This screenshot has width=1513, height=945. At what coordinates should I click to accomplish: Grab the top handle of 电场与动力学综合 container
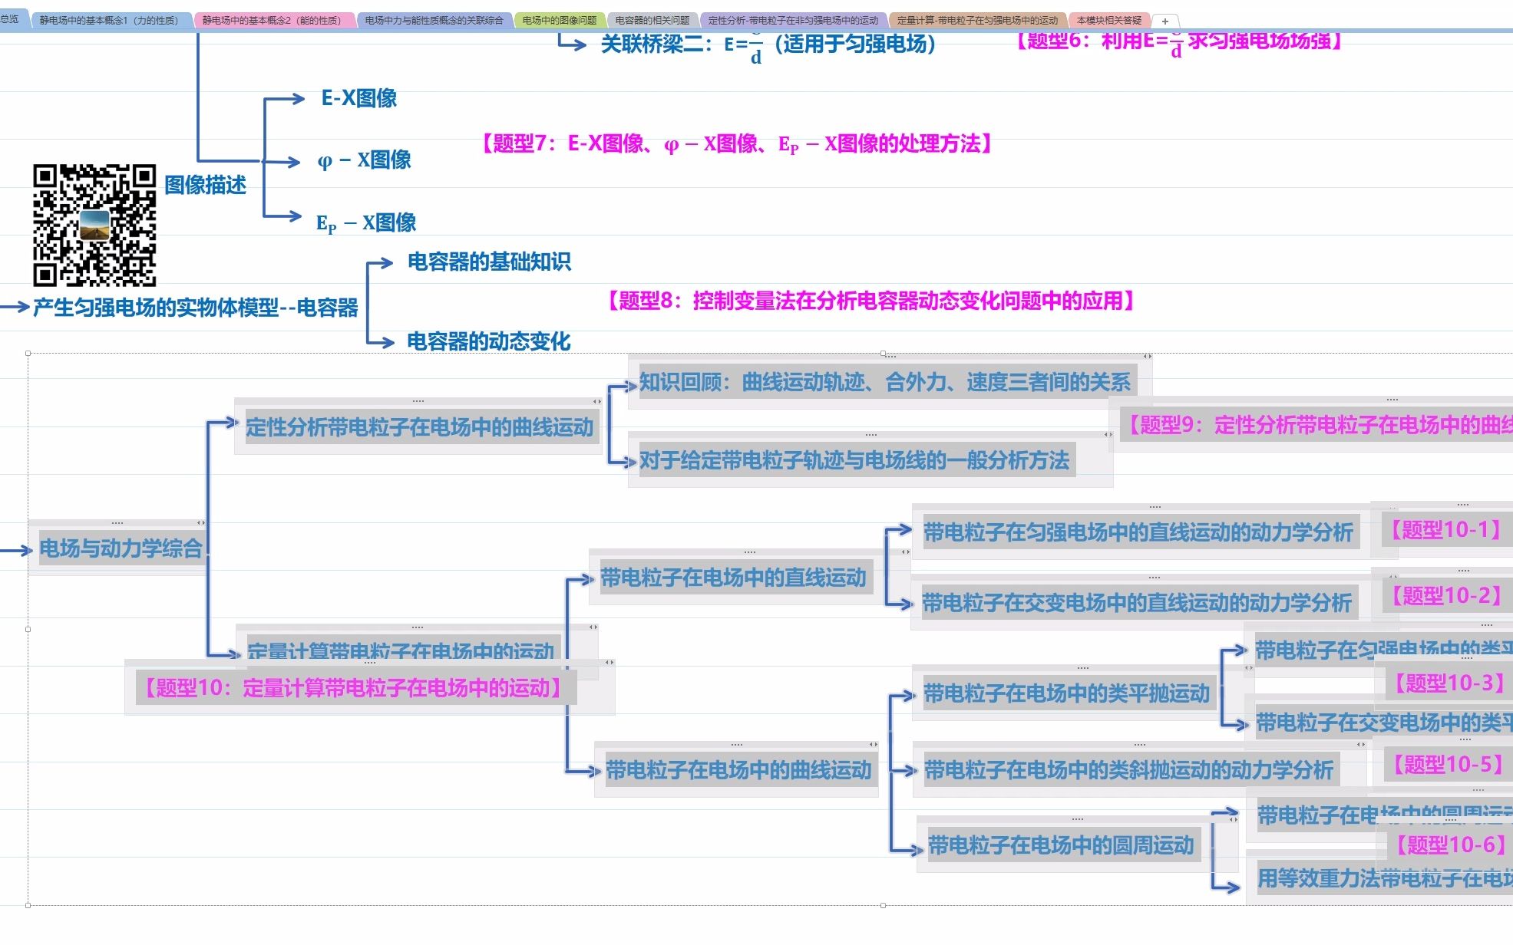117,523
